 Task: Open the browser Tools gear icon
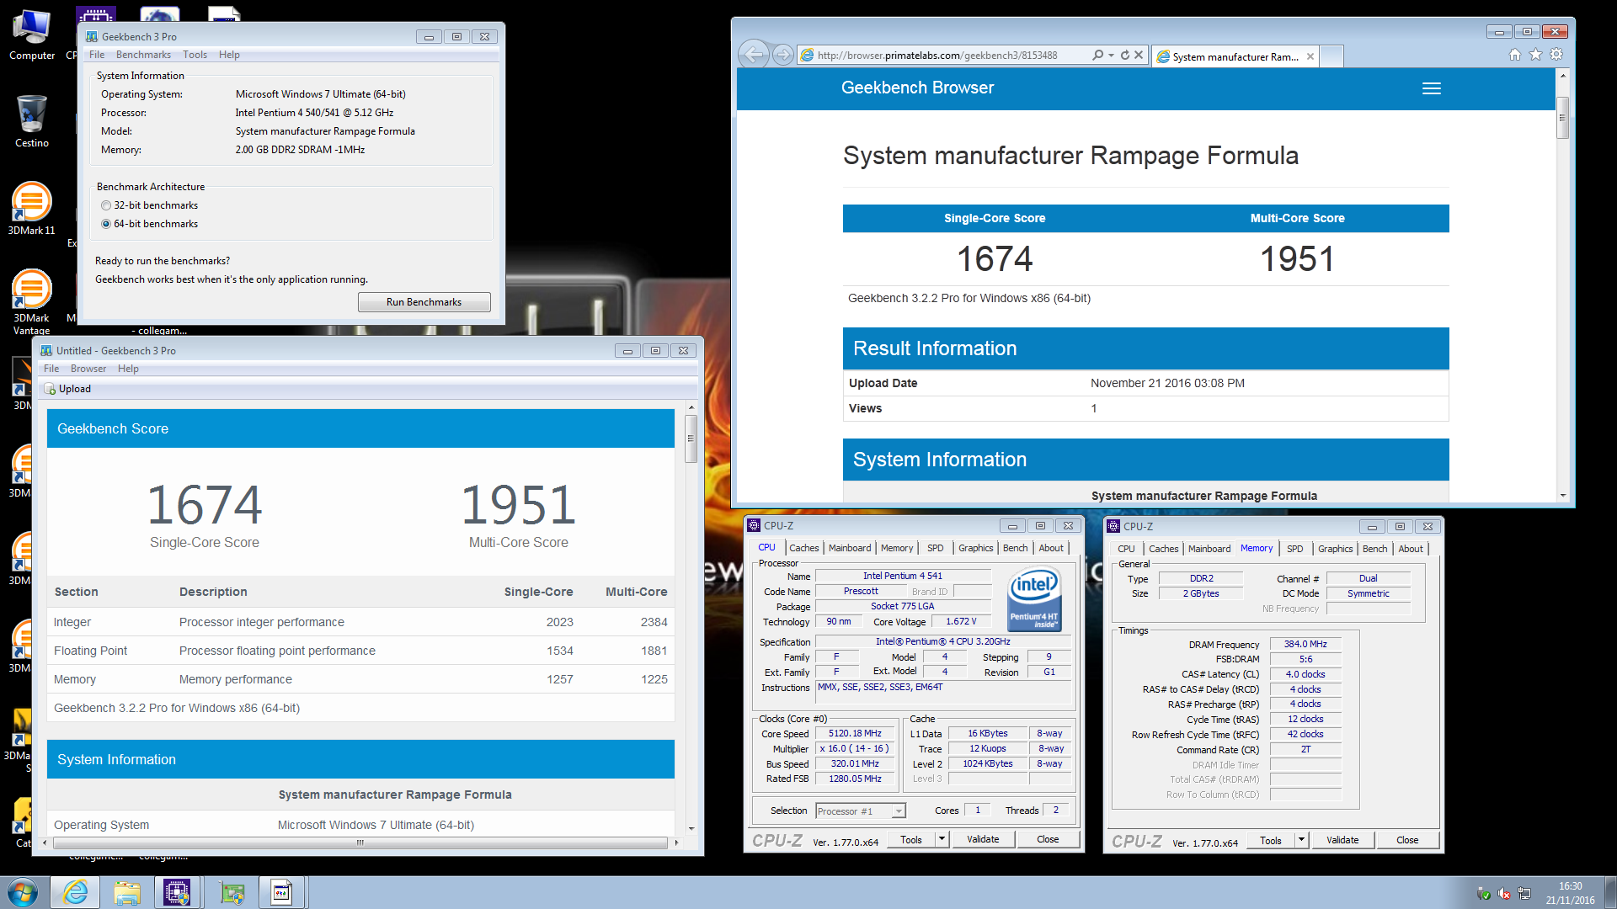1556,55
